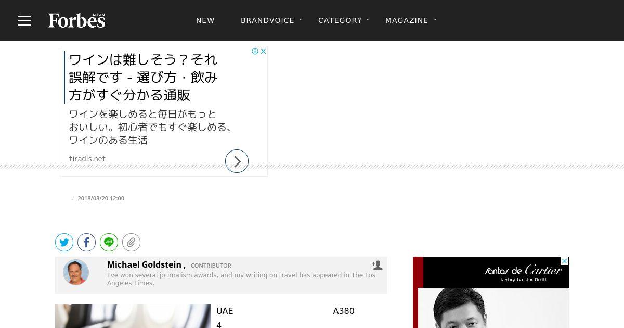Click the Forbes Japan logo
624x328 pixels.
click(76, 20)
